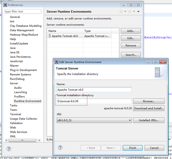The width and height of the screenshot is (172, 159).
Task: Click the tree horizontal scrollbar thumb
Action: pyautogui.click(x=22, y=140)
